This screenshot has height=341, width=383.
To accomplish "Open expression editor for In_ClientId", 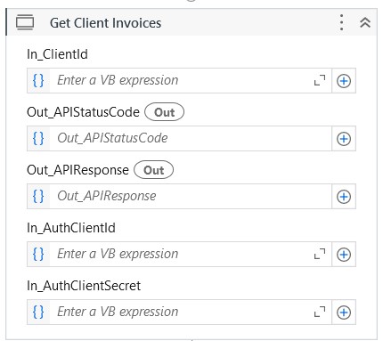I will coord(320,80).
